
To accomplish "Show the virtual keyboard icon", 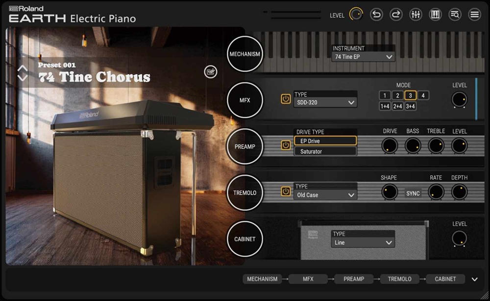I will pyautogui.click(x=435, y=14).
